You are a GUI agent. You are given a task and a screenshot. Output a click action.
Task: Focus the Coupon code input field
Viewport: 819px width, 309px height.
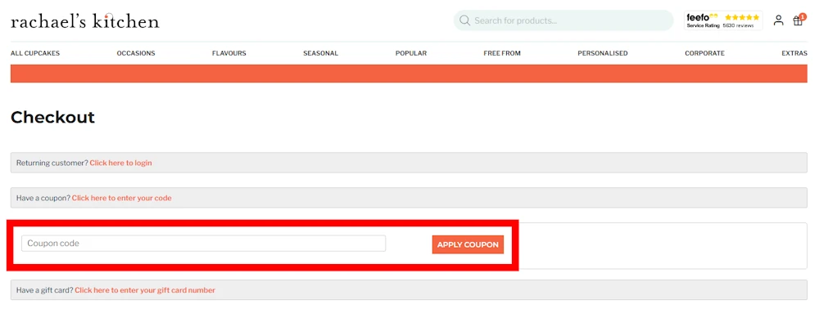click(x=204, y=244)
